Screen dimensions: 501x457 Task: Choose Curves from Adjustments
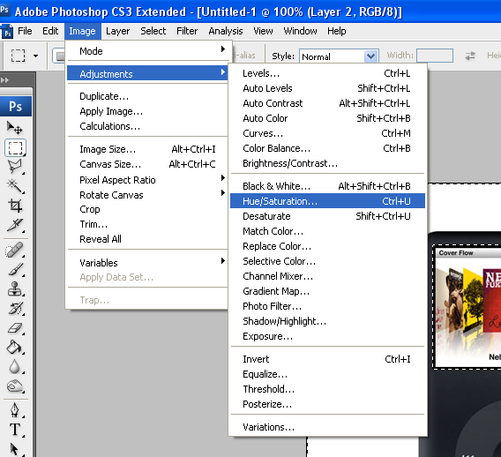[x=327, y=133]
